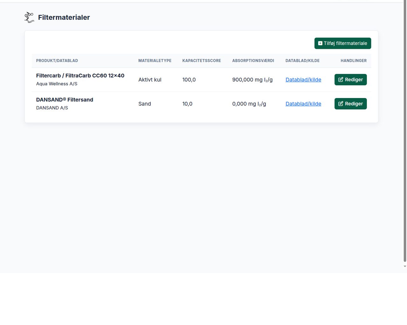Edit the Filtercarb / FiltraCarb CC60 entry

pos(350,80)
